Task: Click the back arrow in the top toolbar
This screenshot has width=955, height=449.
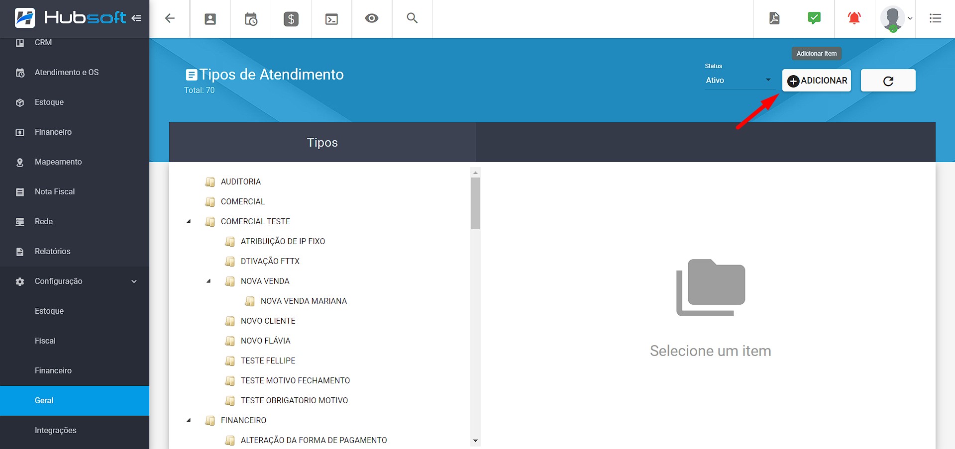Action: 170,18
